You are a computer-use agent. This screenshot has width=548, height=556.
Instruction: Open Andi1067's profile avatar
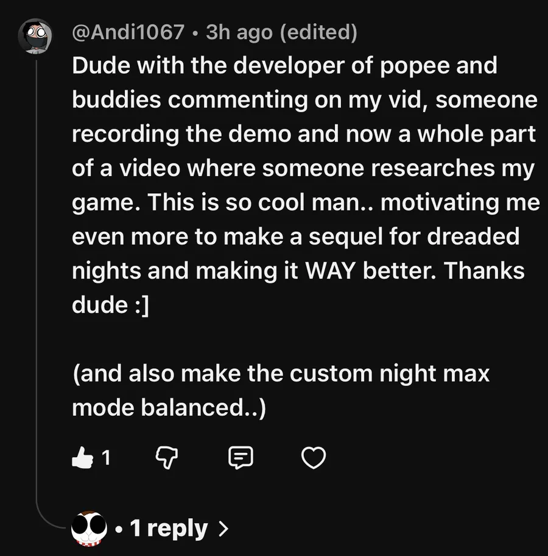(35, 37)
